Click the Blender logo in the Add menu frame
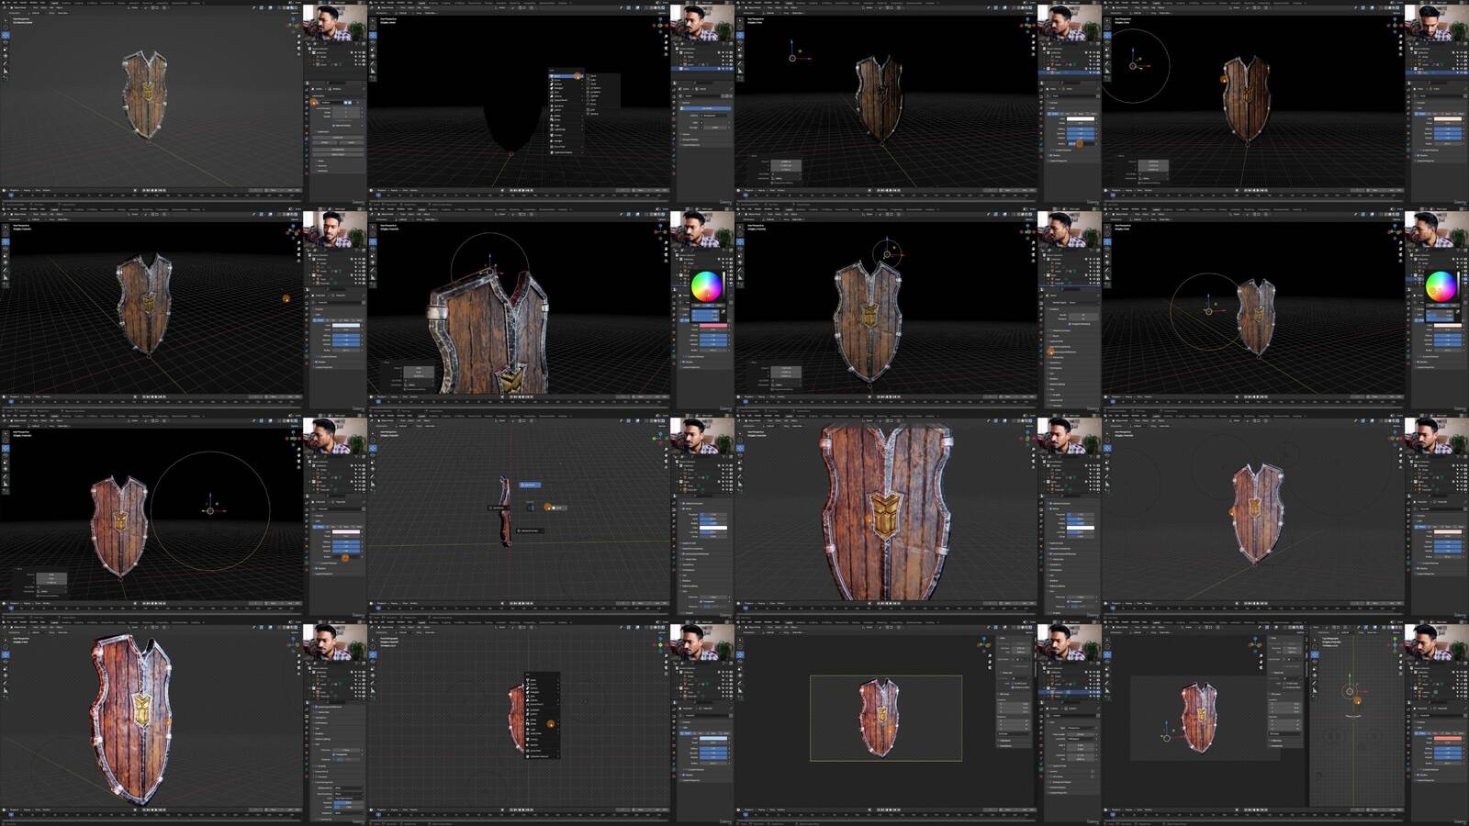 [x=371, y=3]
